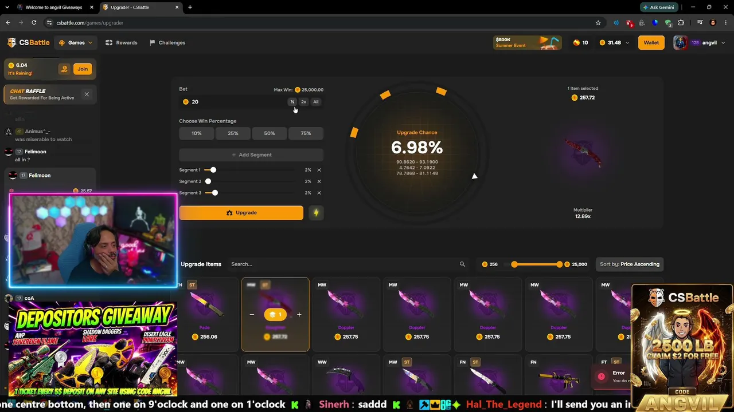This screenshot has height=412, width=734.
Task: Double the bet with the 2x button
Action: 303,102
